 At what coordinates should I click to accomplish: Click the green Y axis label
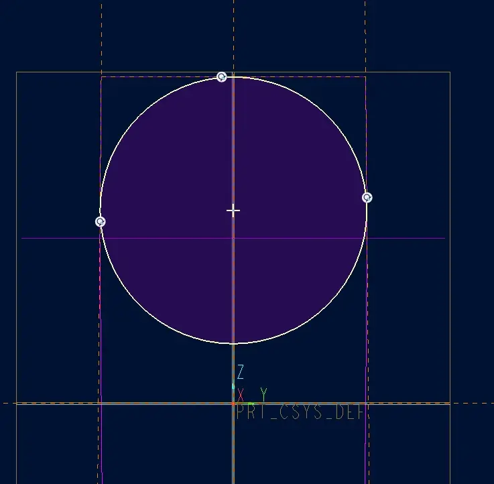263,395
